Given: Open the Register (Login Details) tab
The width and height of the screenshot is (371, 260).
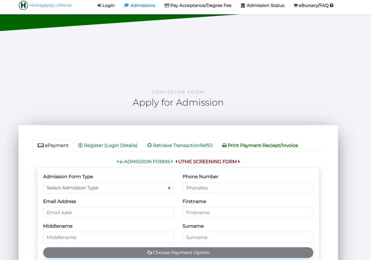Looking at the screenshot, I should tap(108, 145).
